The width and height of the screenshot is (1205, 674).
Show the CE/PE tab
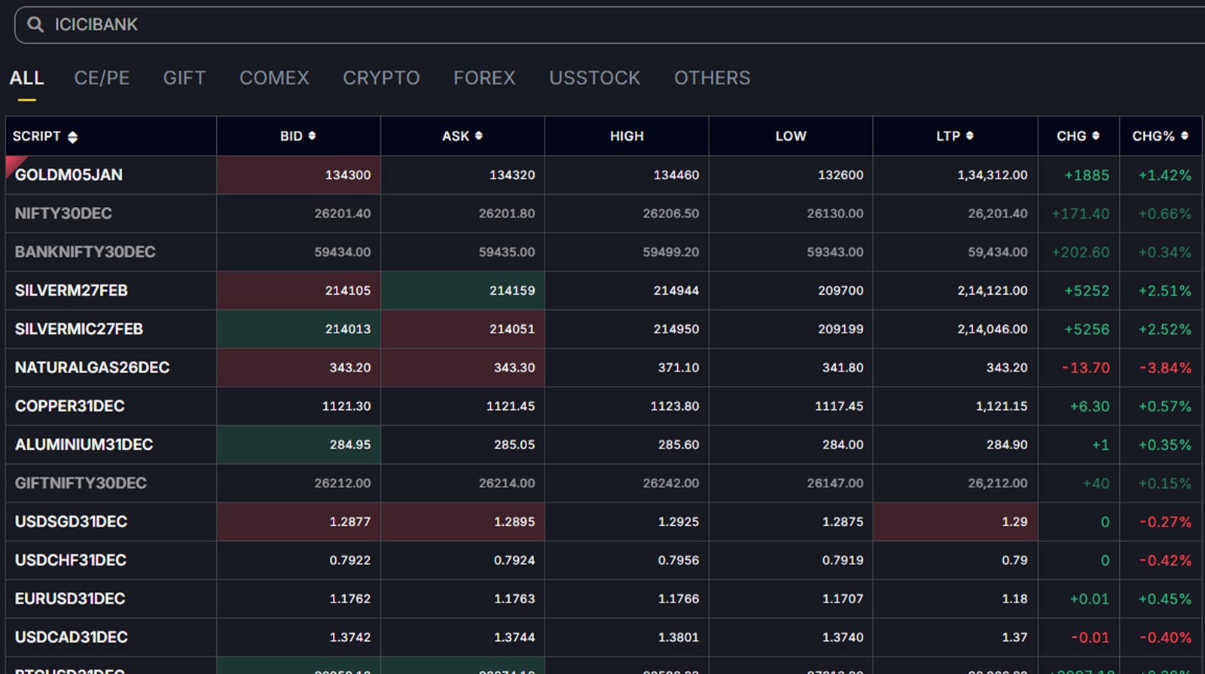pyautogui.click(x=102, y=78)
